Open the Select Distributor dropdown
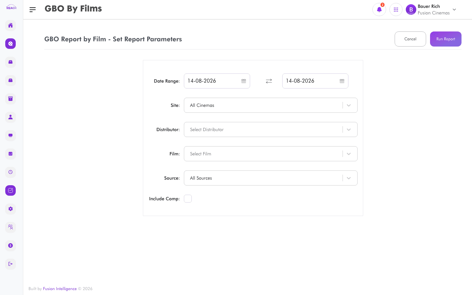 271,129
